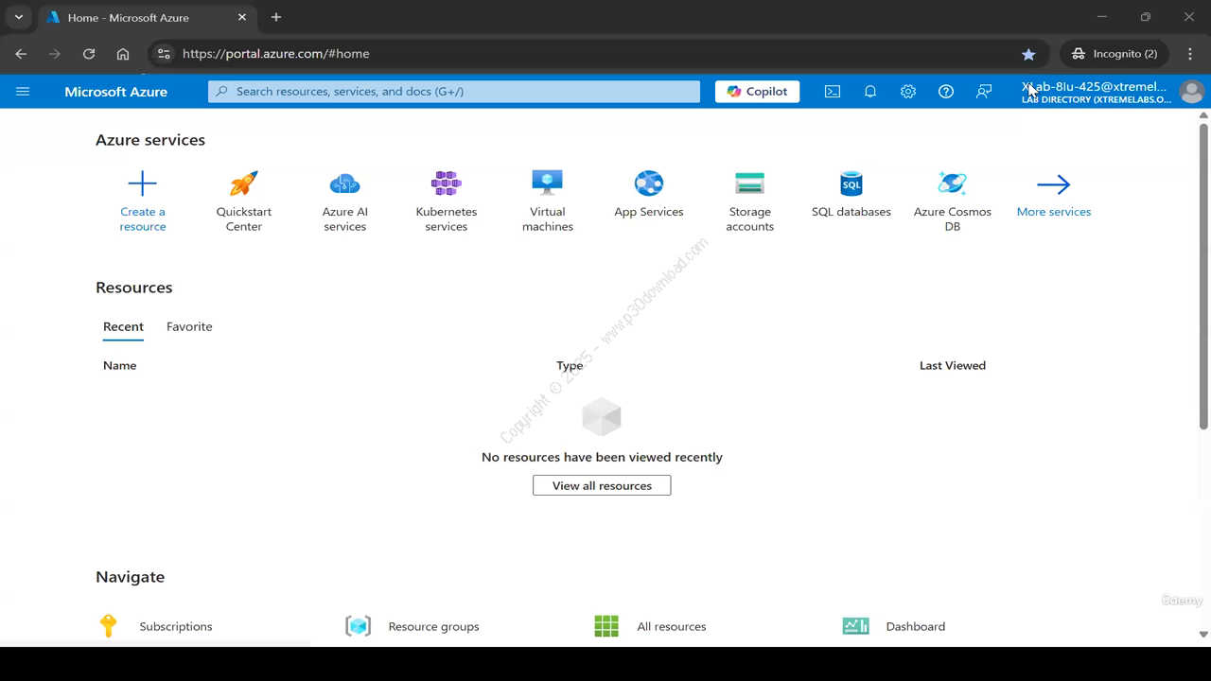Click the browser address bar URL
The height and width of the screenshot is (681, 1211).
[x=276, y=54]
